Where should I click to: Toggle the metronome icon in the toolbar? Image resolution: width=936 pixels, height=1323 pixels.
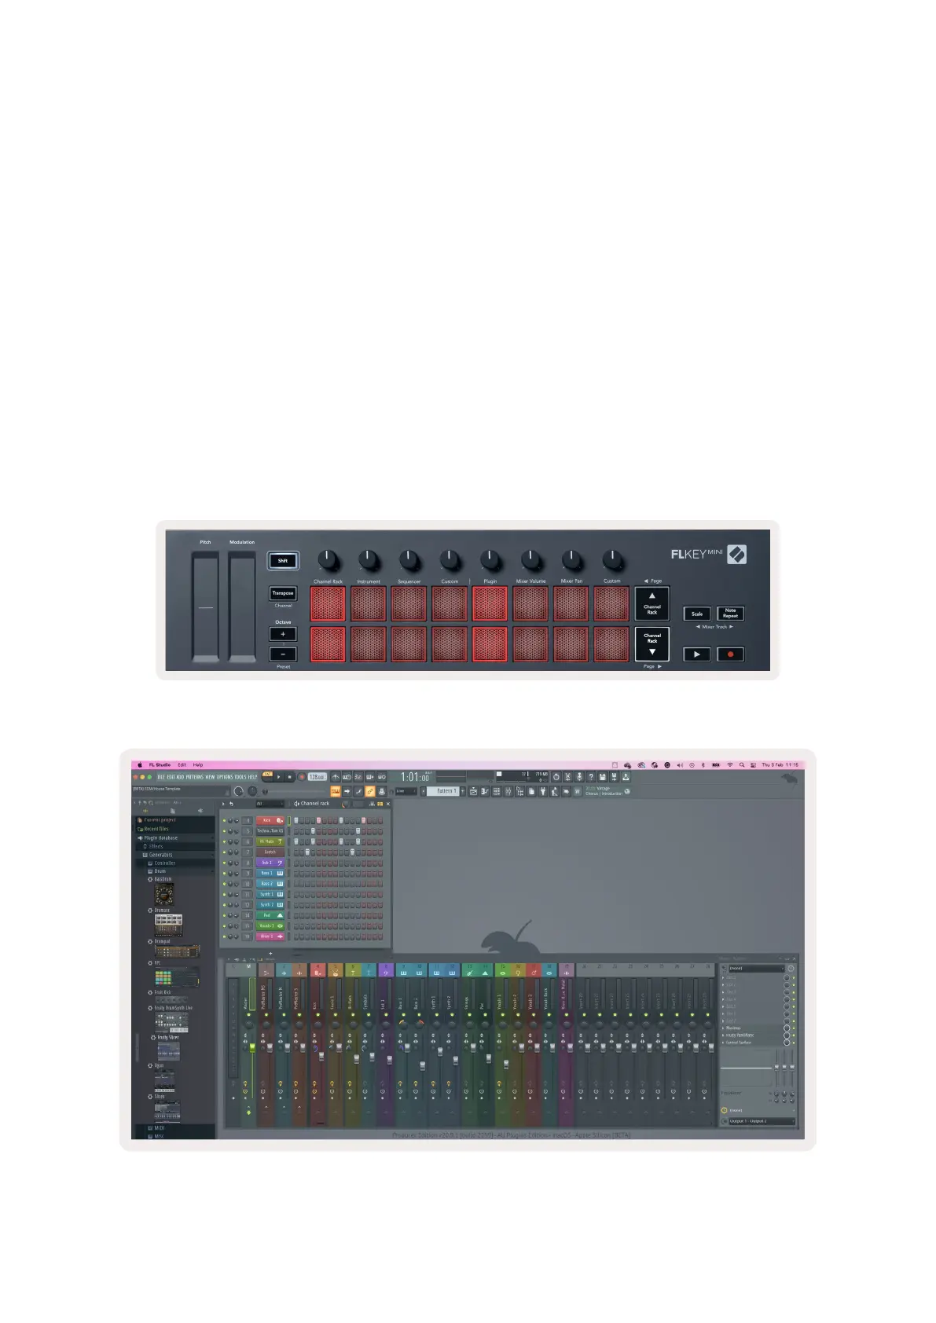(x=336, y=776)
